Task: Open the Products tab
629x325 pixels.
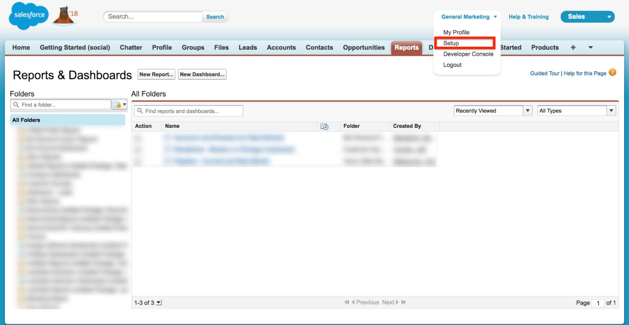Action: pyautogui.click(x=545, y=47)
